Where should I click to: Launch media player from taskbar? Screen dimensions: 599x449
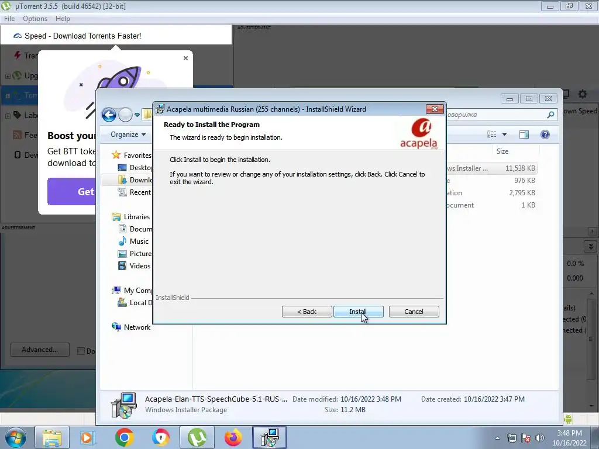(x=87, y=437)
